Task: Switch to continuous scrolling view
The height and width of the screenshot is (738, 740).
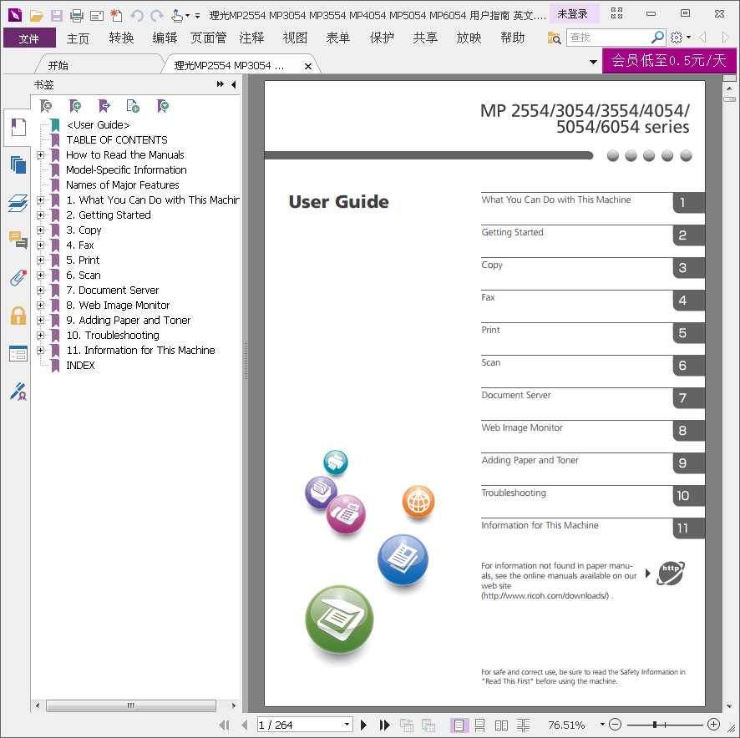Action: 480,725
